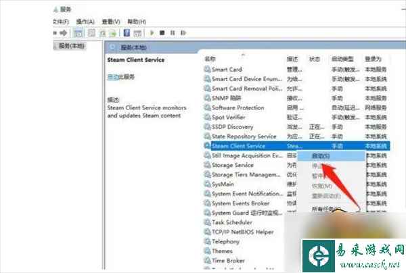Click the Export List toolbar icon

[112, 33]
